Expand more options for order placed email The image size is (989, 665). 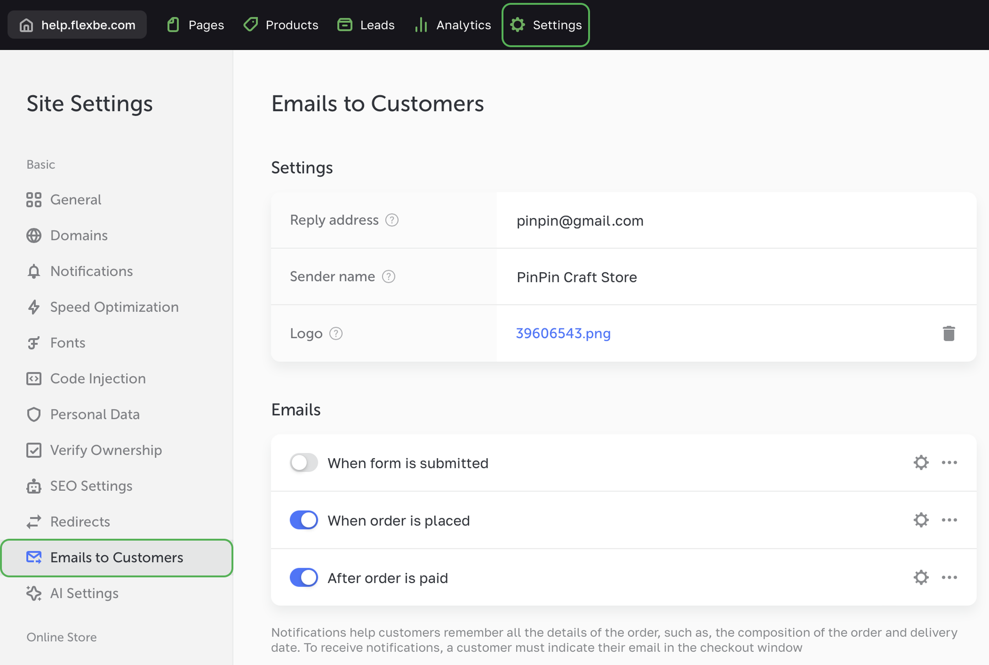coord(949,520)
